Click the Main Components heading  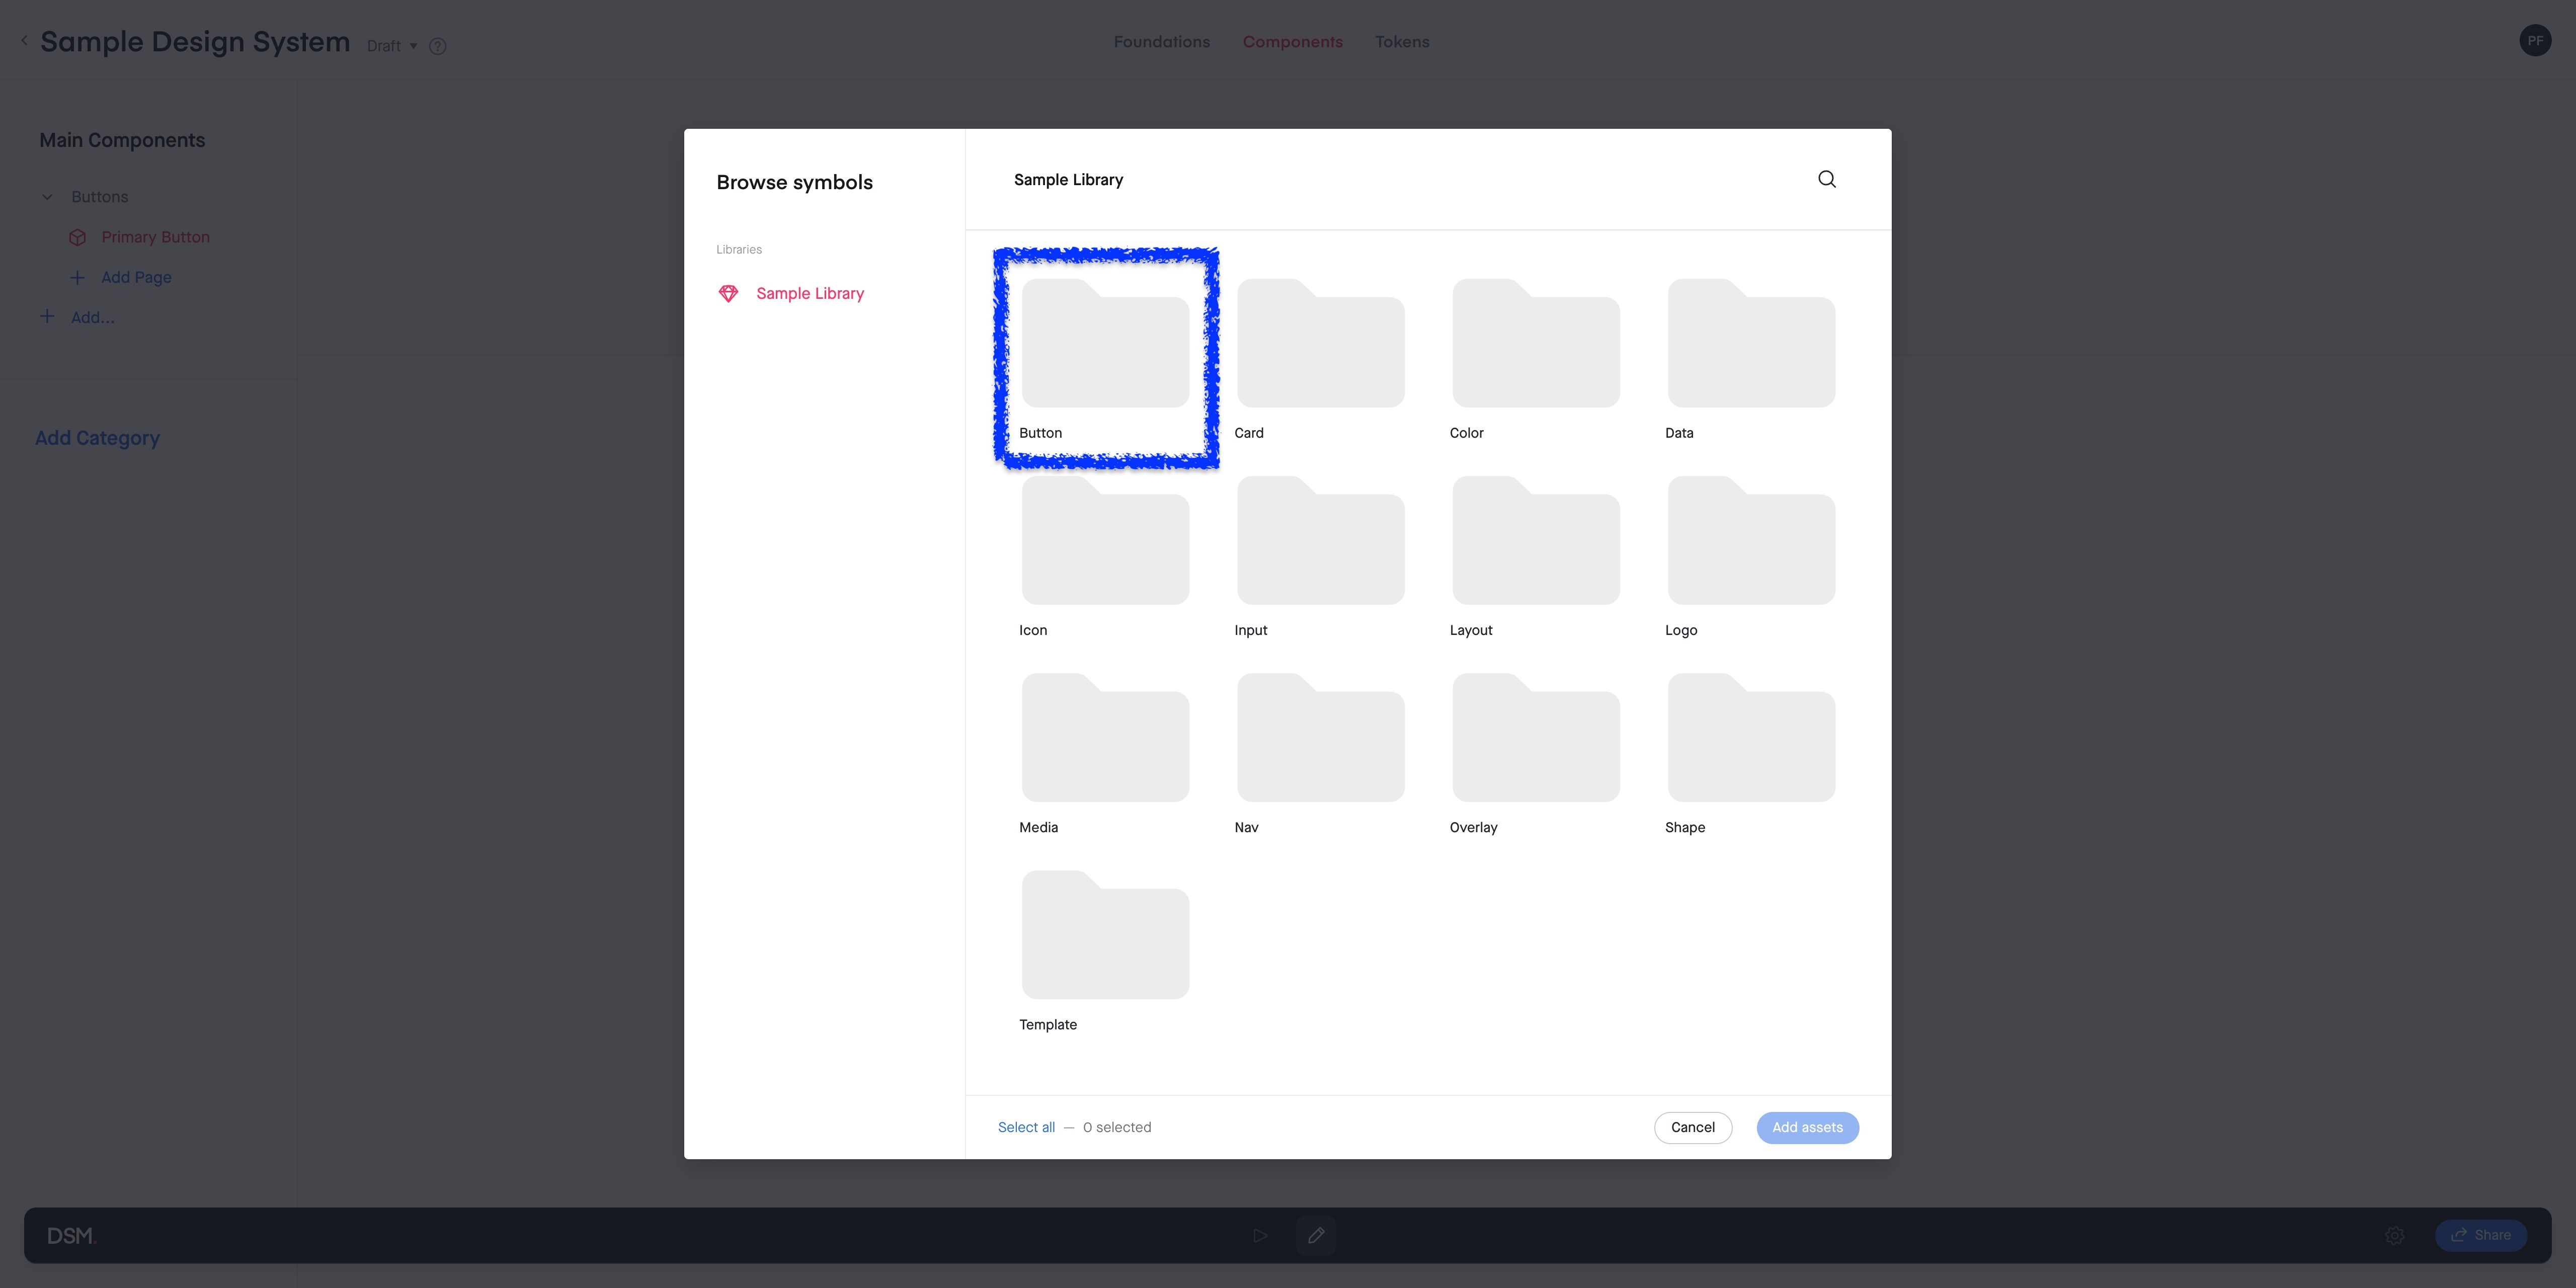pyautogui.click(x=122, y=140)
